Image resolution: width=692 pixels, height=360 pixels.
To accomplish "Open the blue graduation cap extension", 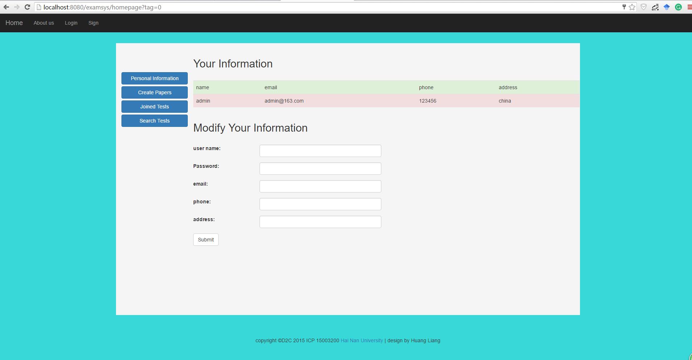I will click(667, 7).
